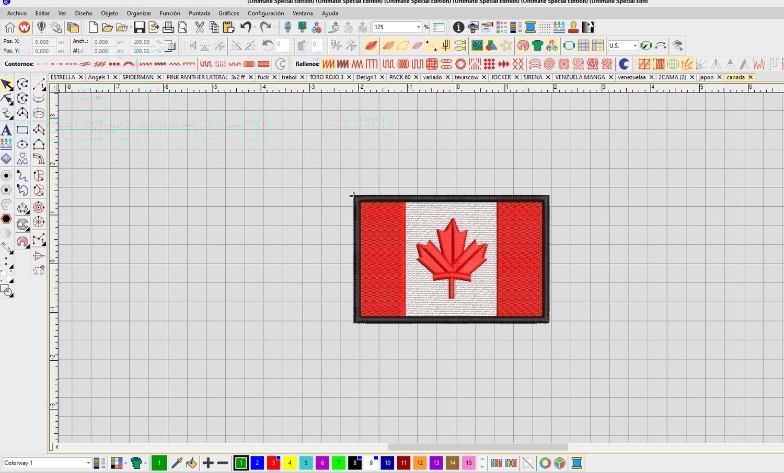Switch to the SPIDERMAN tab
The height and width of the screenshot is (473, 784).
(138, 77)
